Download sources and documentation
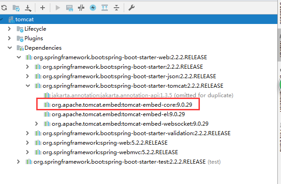This screenshot has height=184, width=281. coord(28,8)
